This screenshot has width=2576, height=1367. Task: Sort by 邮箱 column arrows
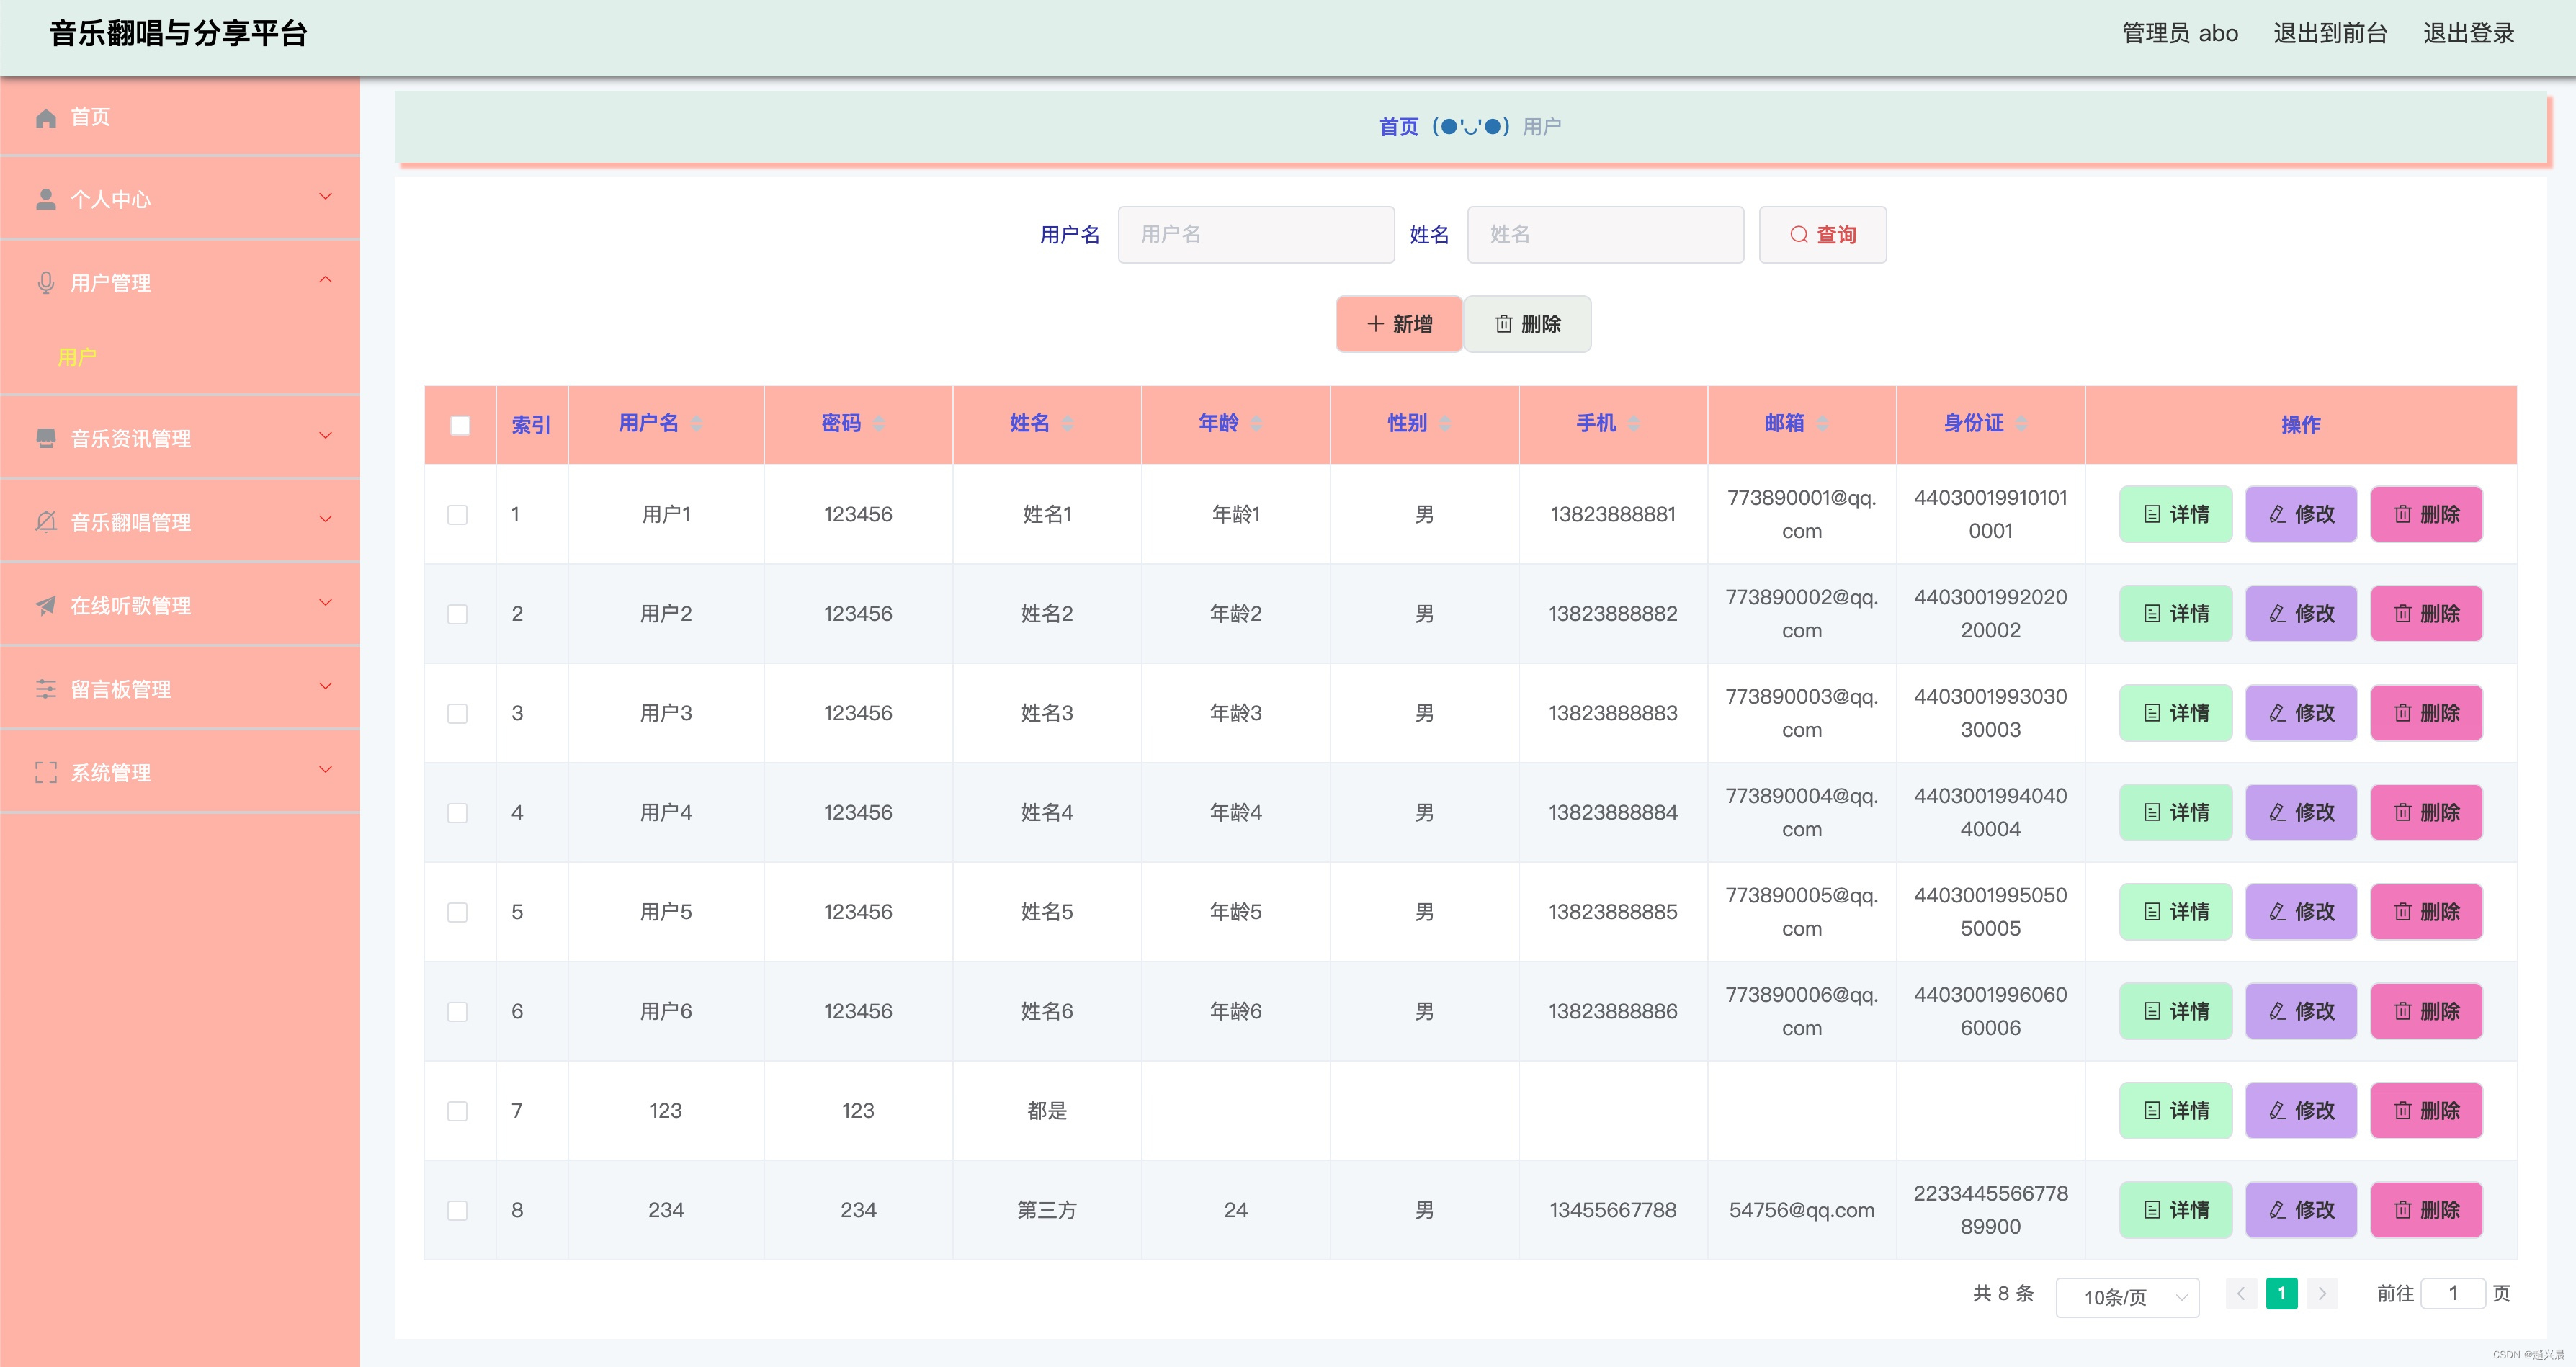click(x=1823, y=424)
